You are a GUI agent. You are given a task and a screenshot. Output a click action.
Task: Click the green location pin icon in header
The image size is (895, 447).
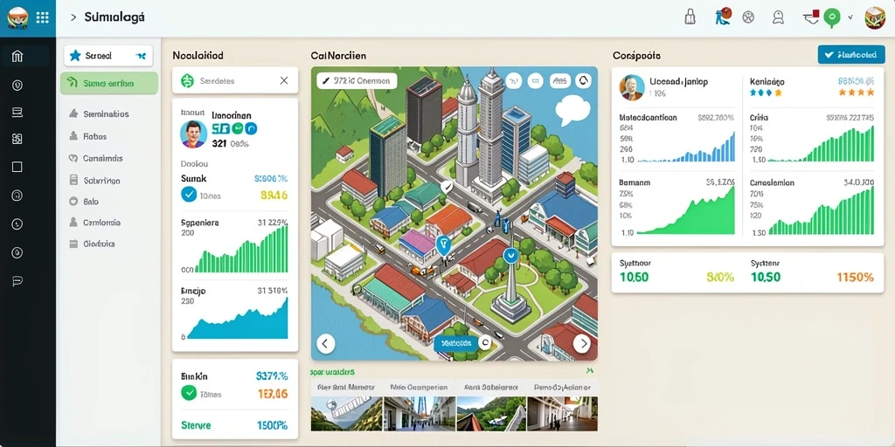[x=832, y=18]
